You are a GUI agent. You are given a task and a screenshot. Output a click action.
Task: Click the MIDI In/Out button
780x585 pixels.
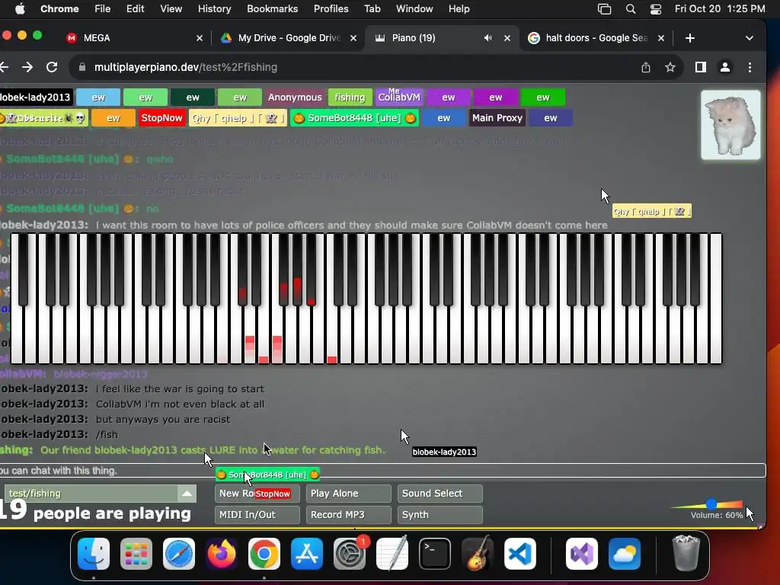[x=257, y=515]
